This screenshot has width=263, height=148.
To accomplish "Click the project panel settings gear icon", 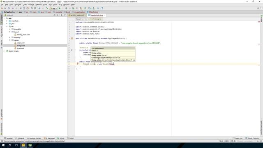I will coord(61,15).
